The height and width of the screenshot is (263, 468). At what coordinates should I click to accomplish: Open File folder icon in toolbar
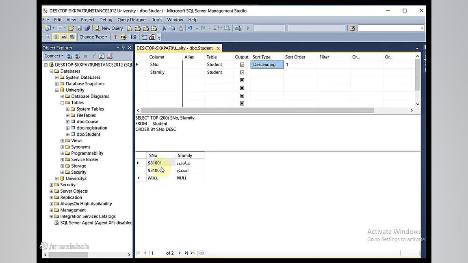pyautogui.click(x=71, y=28)
